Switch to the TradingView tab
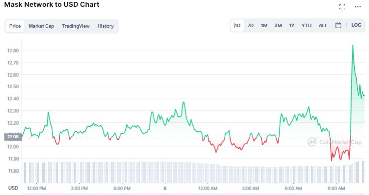This screenshot has height=195, width=369. click(76, 26)
